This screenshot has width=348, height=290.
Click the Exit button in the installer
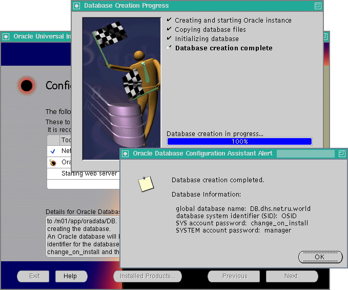click(34, 276)
